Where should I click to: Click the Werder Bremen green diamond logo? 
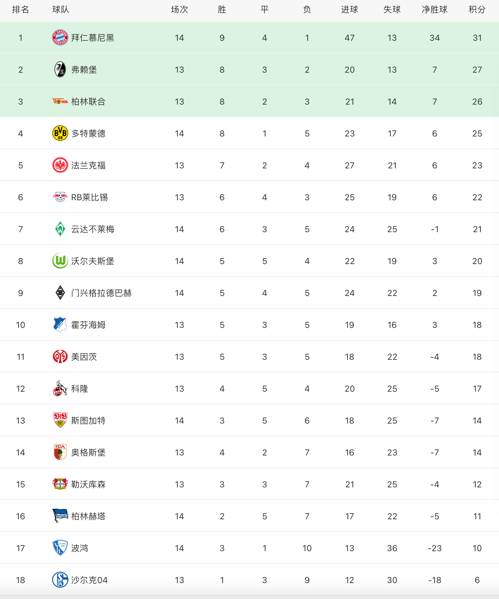[x=60, y=229]
